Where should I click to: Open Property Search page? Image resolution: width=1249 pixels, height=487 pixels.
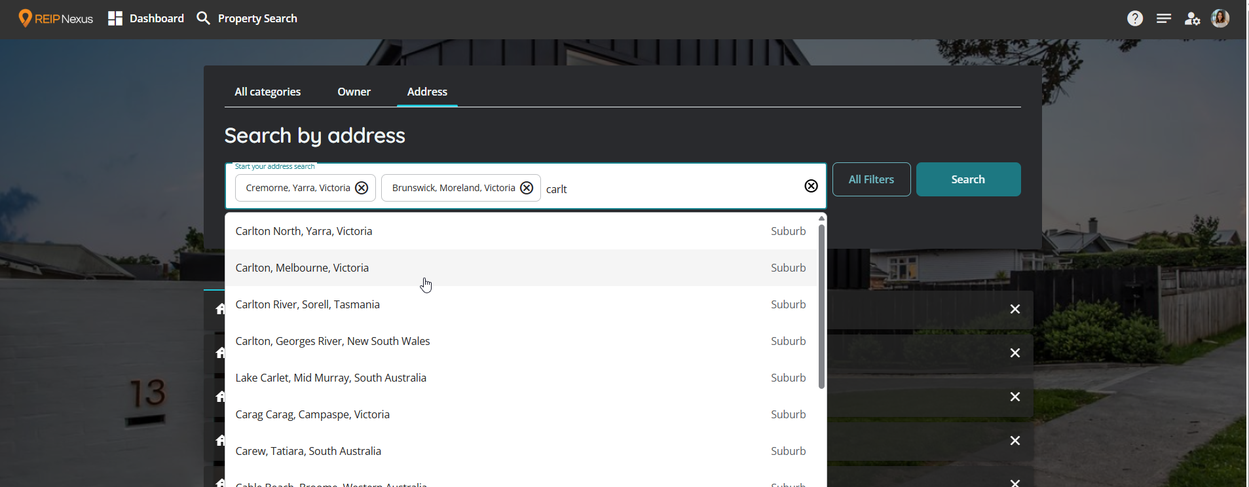pyautogui.click(x=247, y=18)
